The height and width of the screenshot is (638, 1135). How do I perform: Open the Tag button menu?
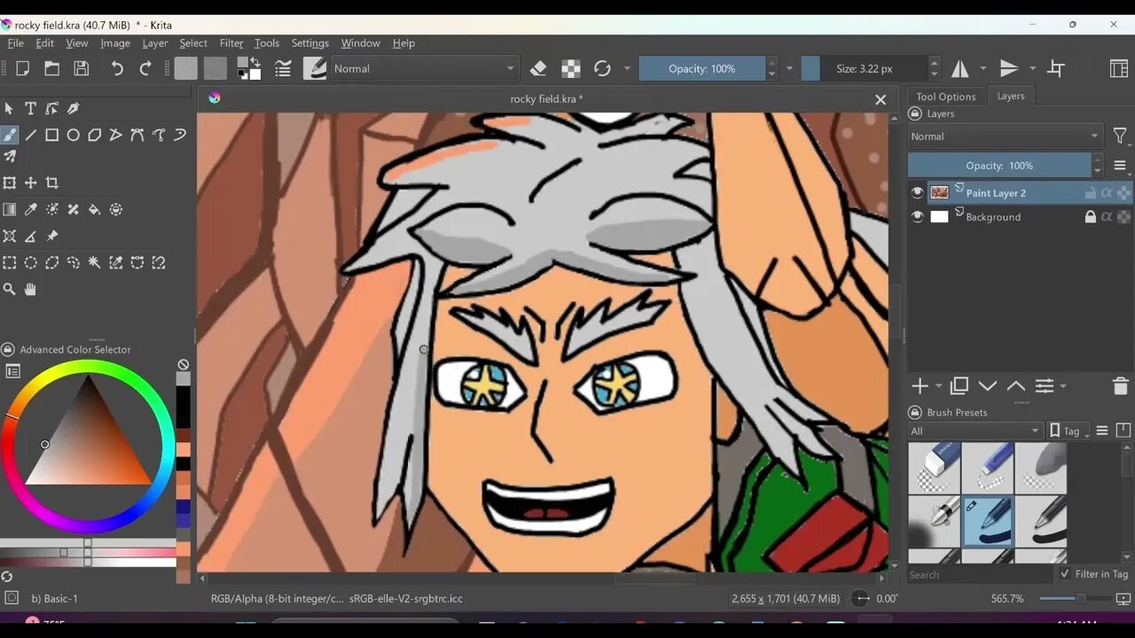1069,431
